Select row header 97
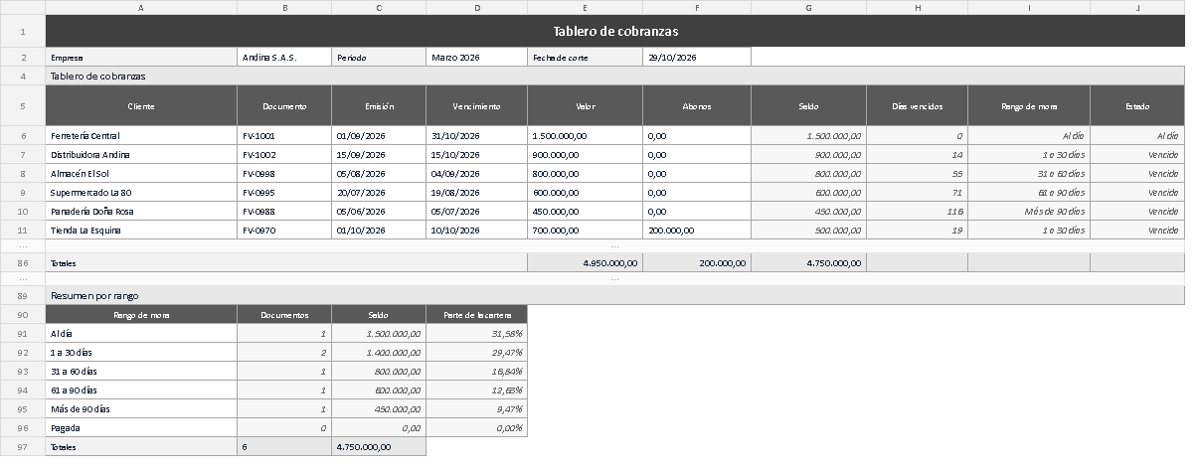 click(23, 447)
